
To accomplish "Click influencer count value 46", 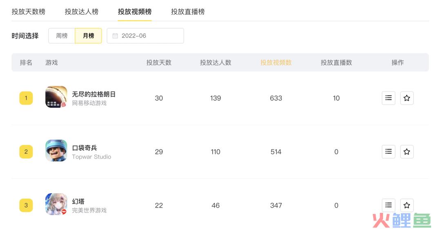I will (x=216, y=205).
